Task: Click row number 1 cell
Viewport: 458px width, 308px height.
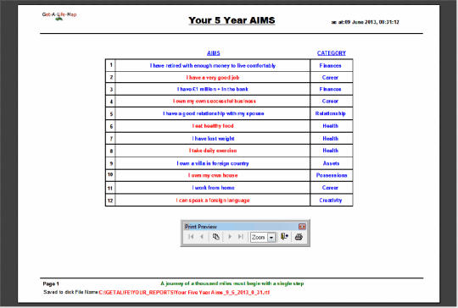Action: click(111, 64)
